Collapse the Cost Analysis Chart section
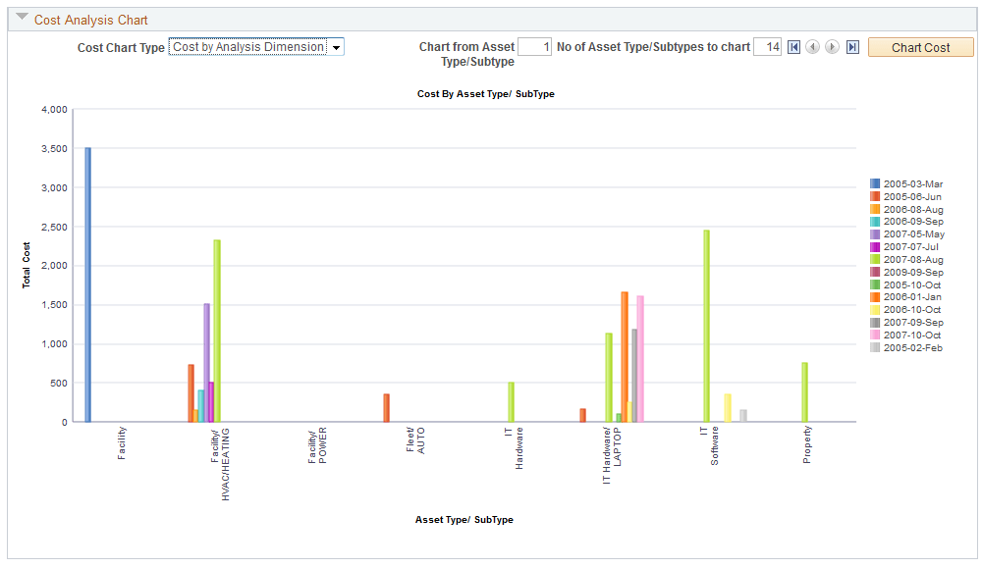The image size is (982, 568). coord(24,19)
